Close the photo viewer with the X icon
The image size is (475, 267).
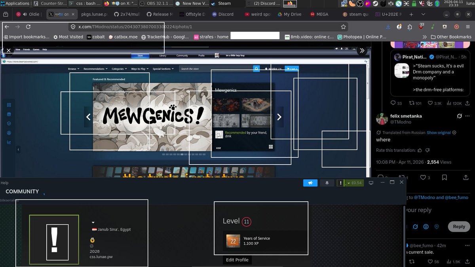8,51
